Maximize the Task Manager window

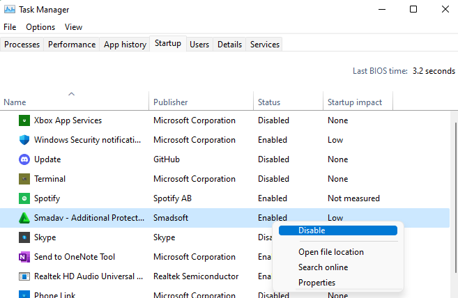pos(413,9)
